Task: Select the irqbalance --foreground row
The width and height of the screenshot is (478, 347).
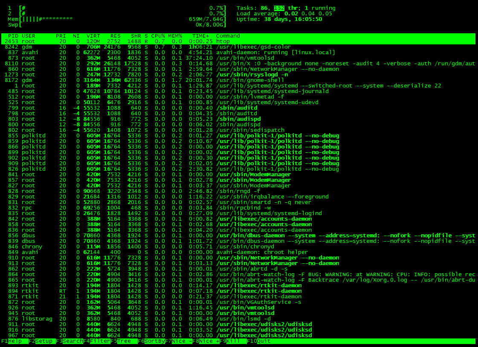Action: pos(238,197)
